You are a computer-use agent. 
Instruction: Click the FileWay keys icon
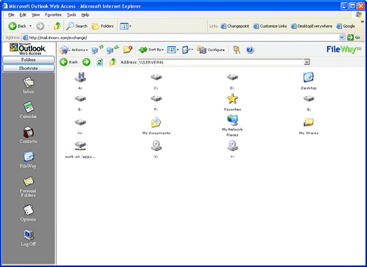tap(236, 50)
